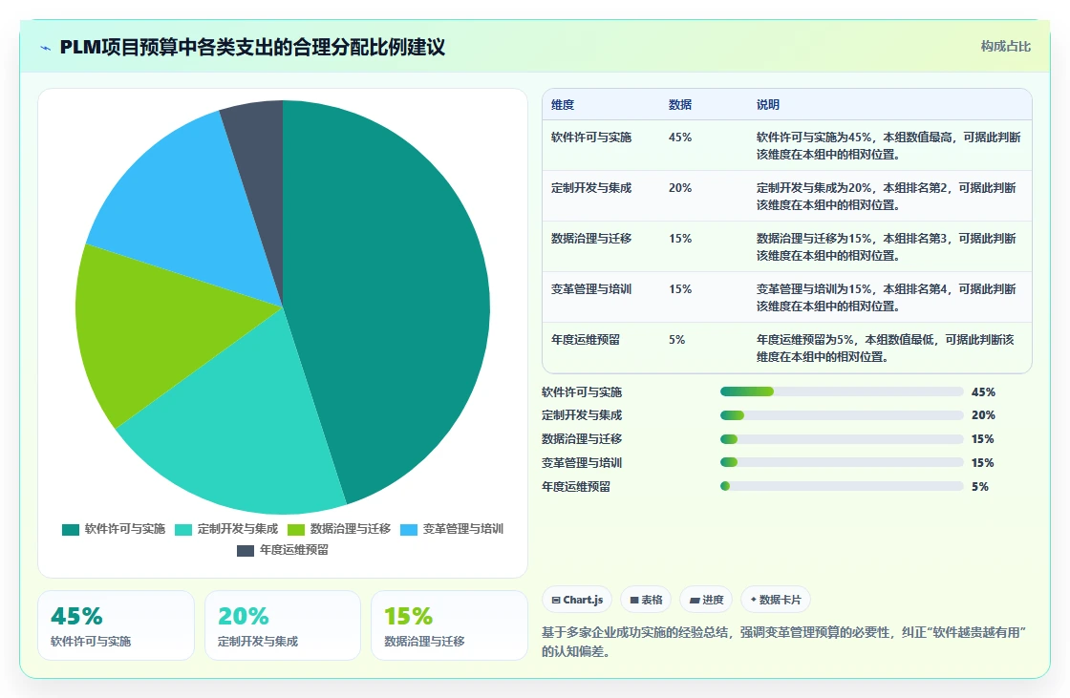Image resolution: width=1070 pixels, height=698 pixels.
Task: Click the 45% label beside progress bar
Action: tap(983, 391)
